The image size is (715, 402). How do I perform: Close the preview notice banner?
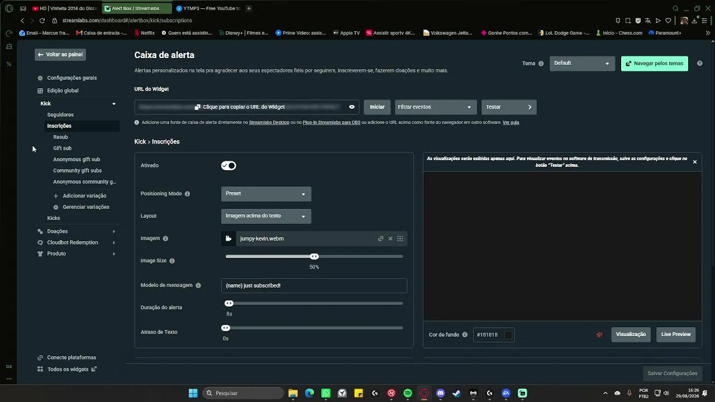coord(695,162)
